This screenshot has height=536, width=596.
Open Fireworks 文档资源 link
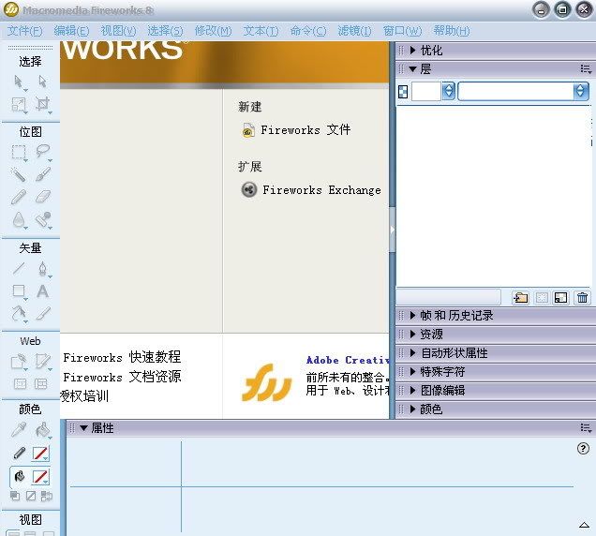coord(122,377)
